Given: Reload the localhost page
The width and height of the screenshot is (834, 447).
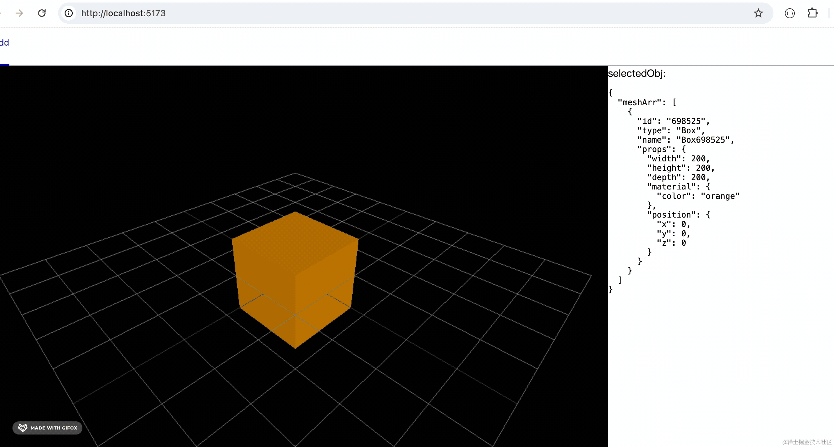Looking at the screenshot, I should click(x=42, y=13).
